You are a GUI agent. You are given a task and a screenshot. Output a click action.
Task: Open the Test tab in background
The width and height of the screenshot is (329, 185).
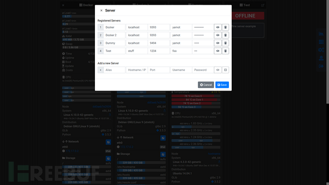(x=245, y=5)
